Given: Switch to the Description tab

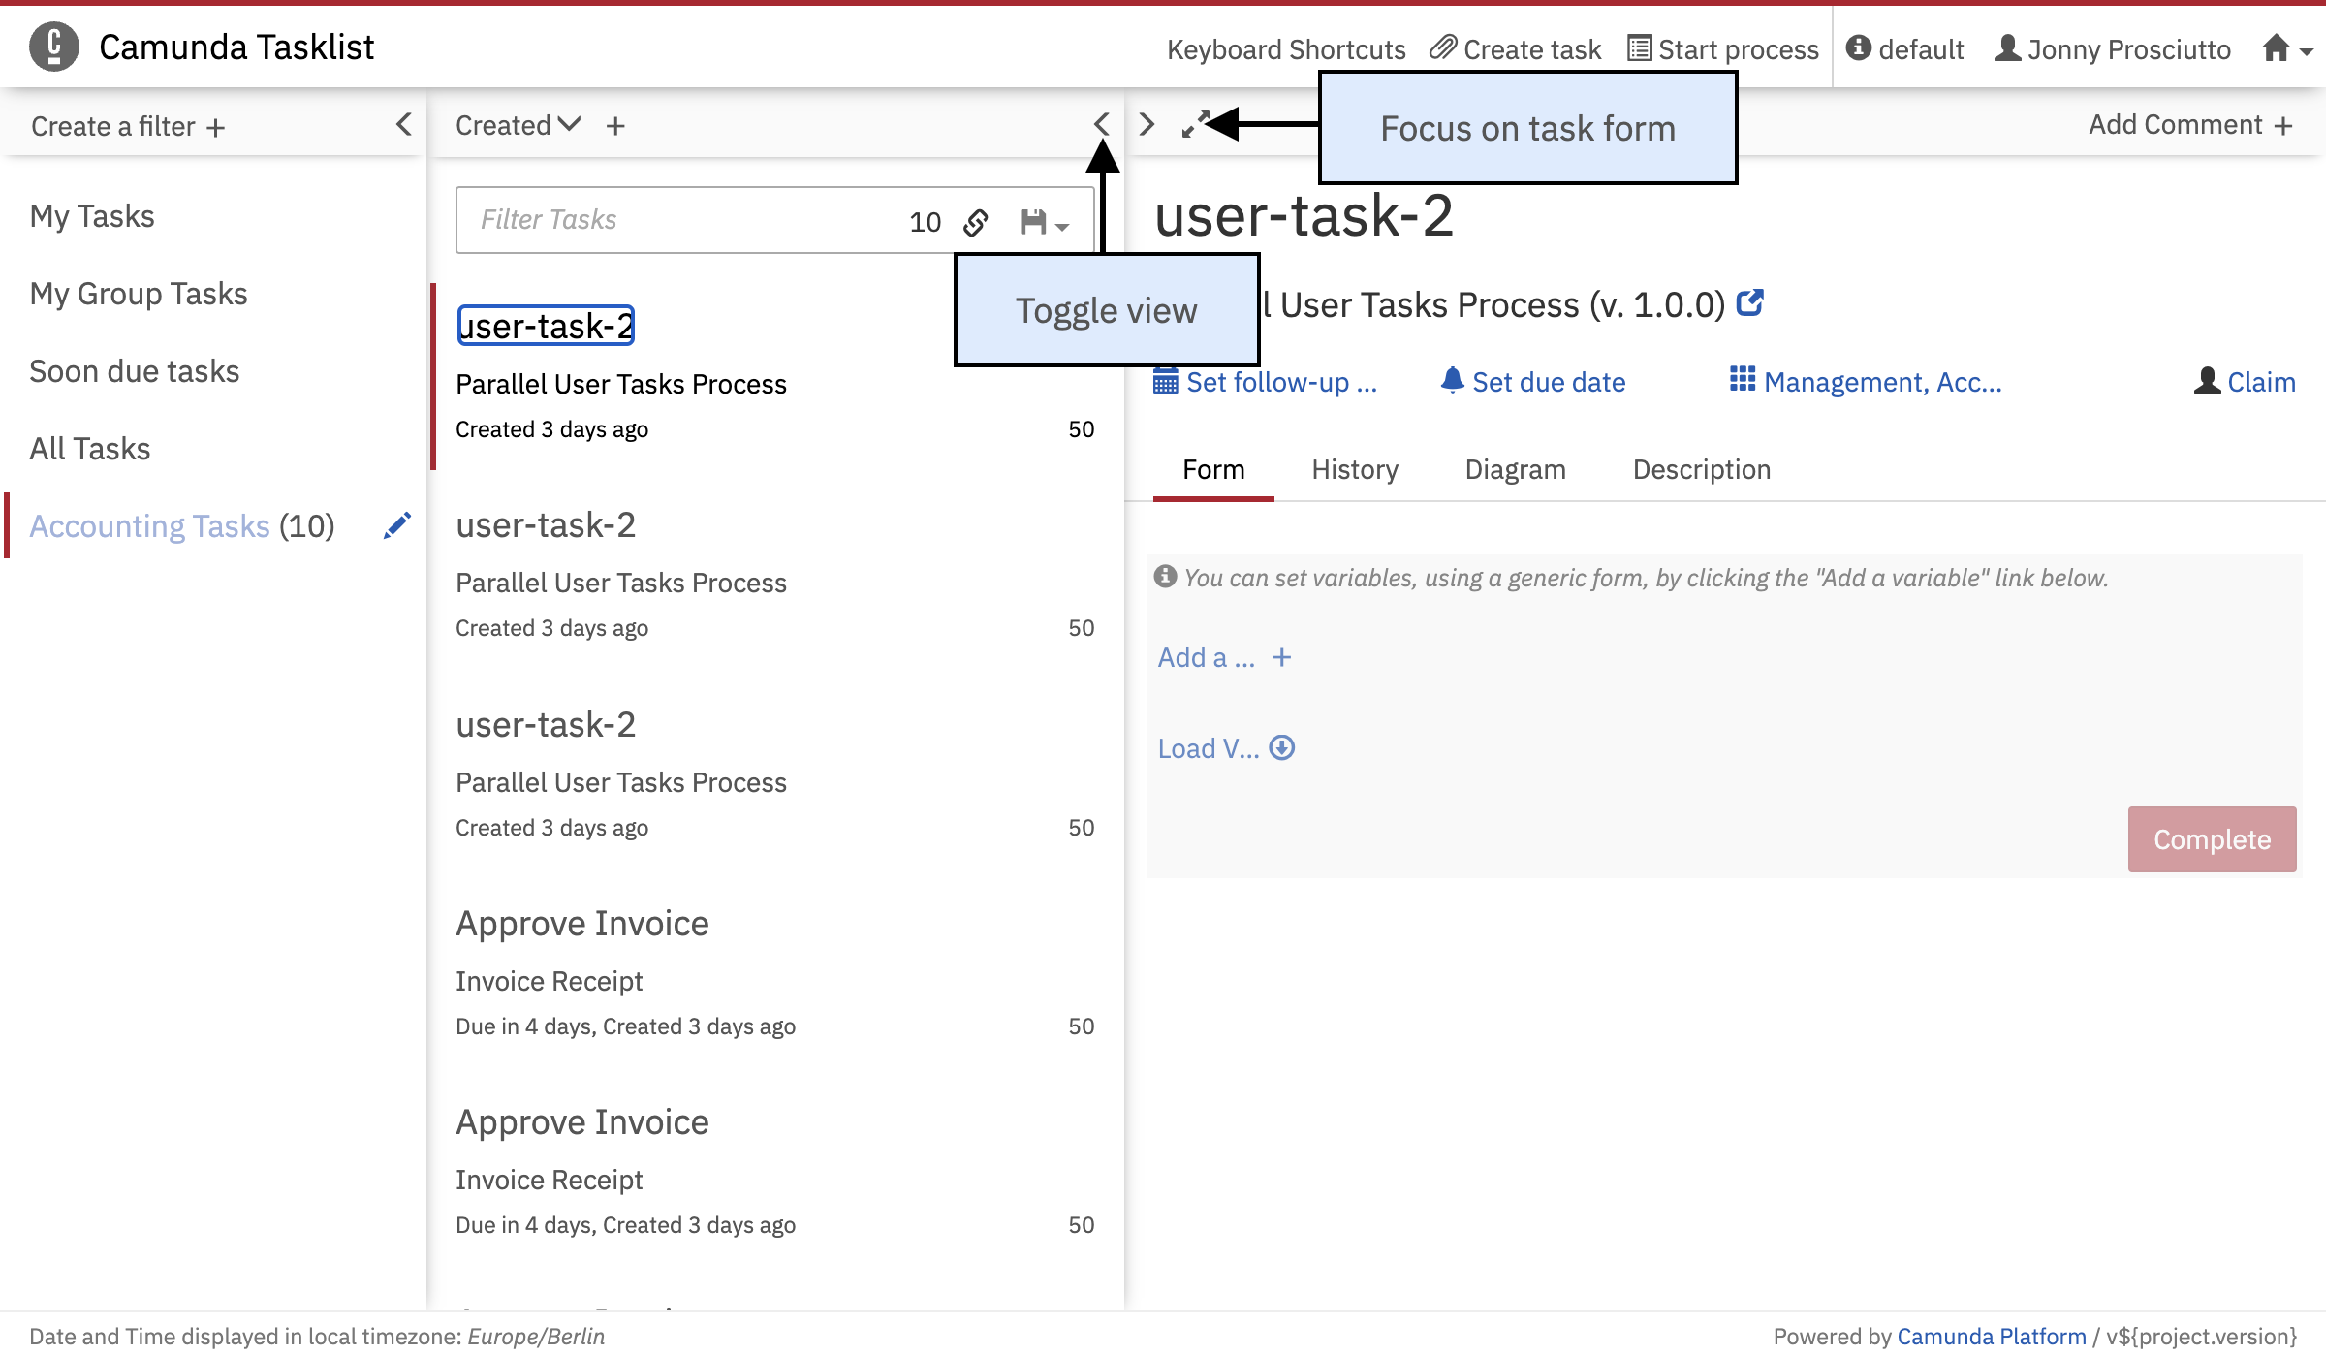Looking at the screenshot, I should [1702, 470].
